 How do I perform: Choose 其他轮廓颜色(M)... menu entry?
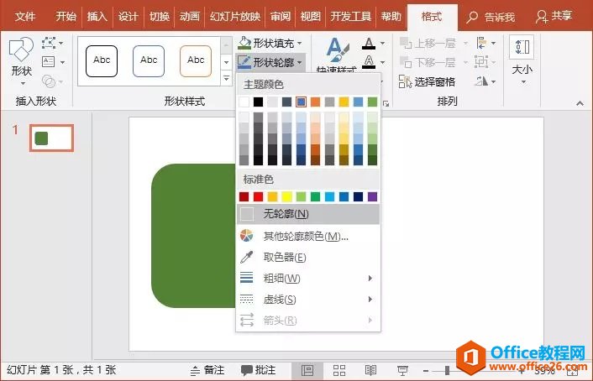(x=308, y=236)
